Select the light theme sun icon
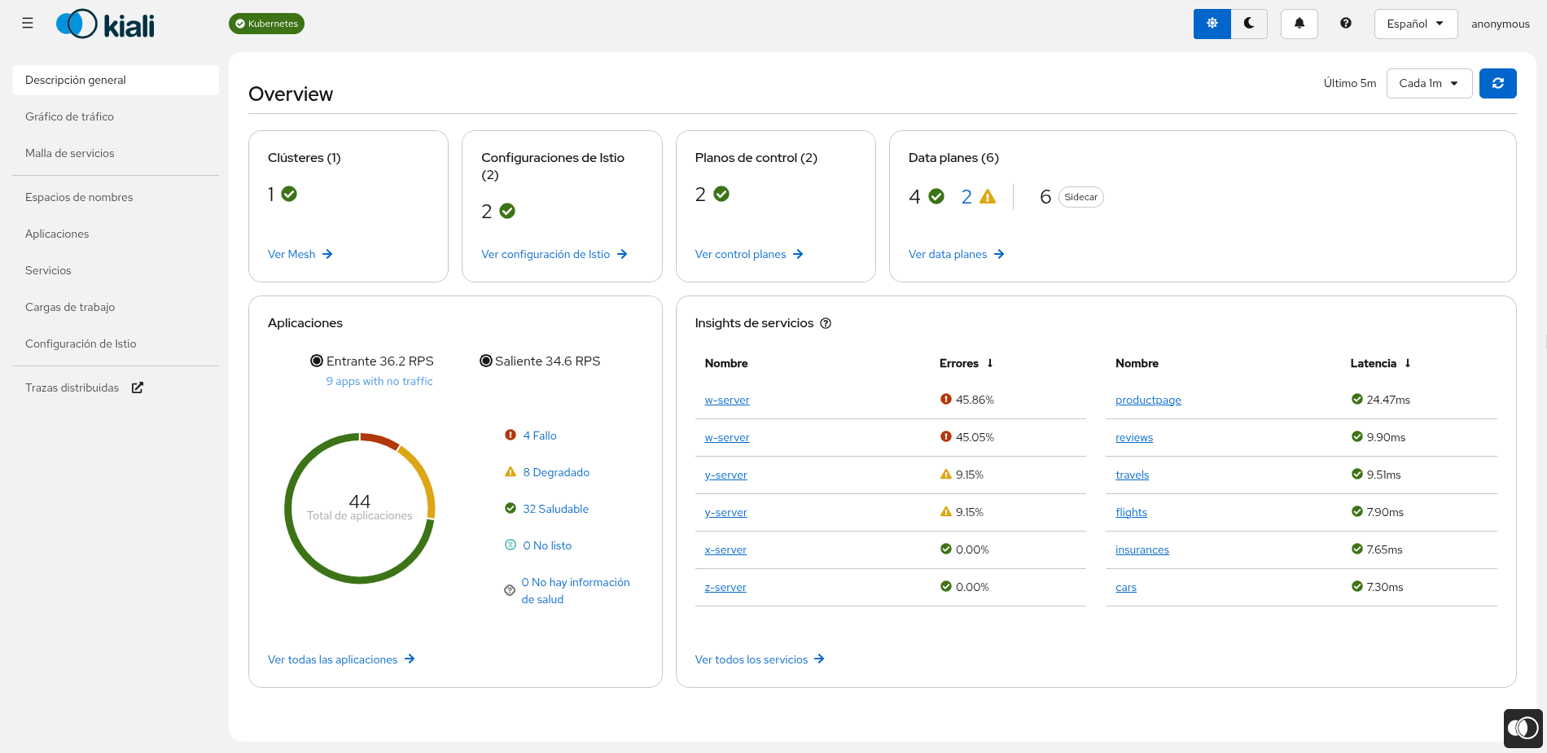 click(1212, 24)
